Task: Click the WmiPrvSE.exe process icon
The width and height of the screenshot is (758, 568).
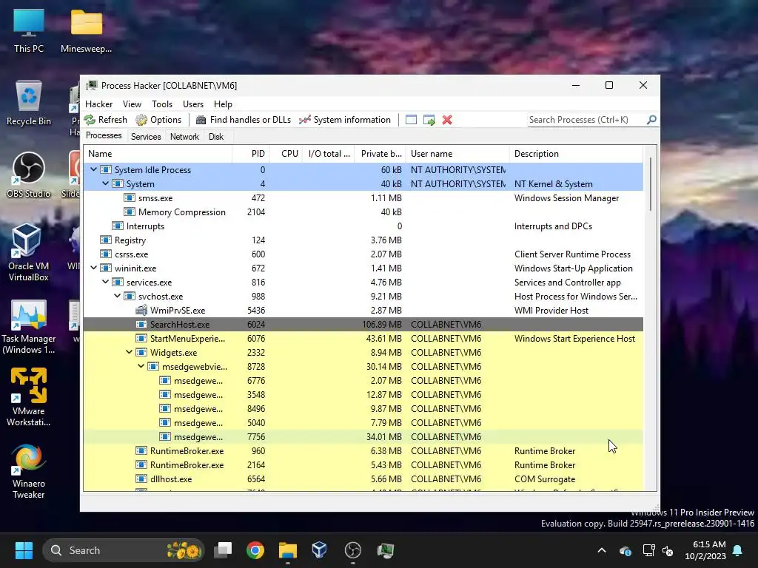Action: pos(141,311)
